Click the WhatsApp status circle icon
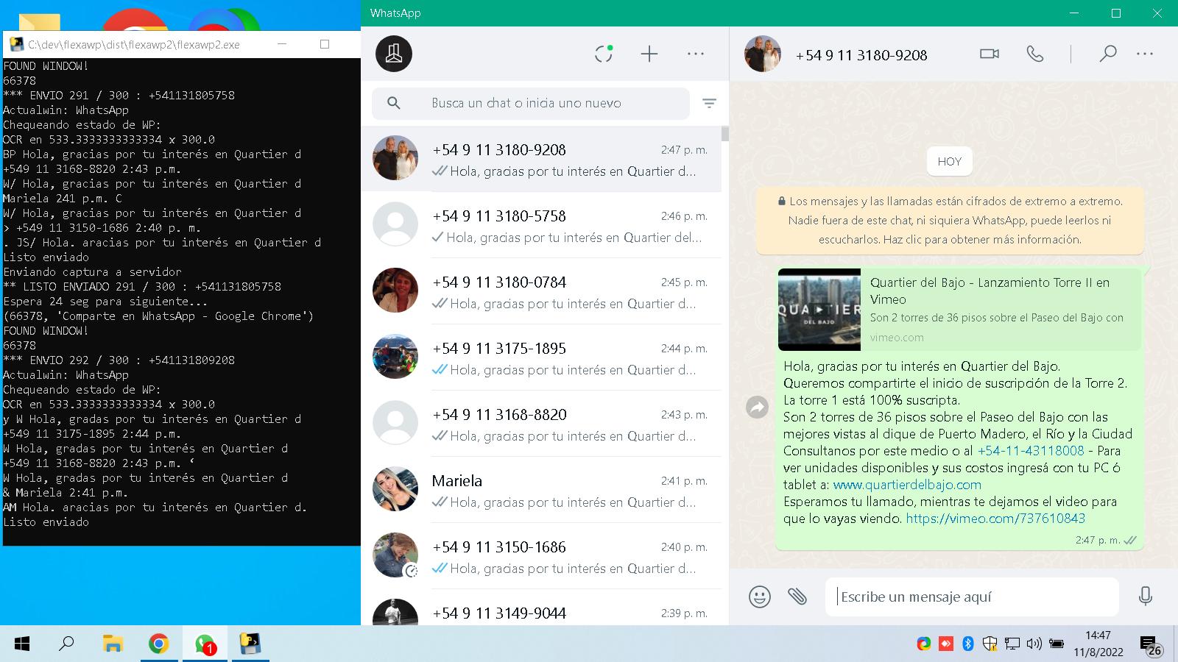Screen dimensions: 1178x662 tap(604, 54)
